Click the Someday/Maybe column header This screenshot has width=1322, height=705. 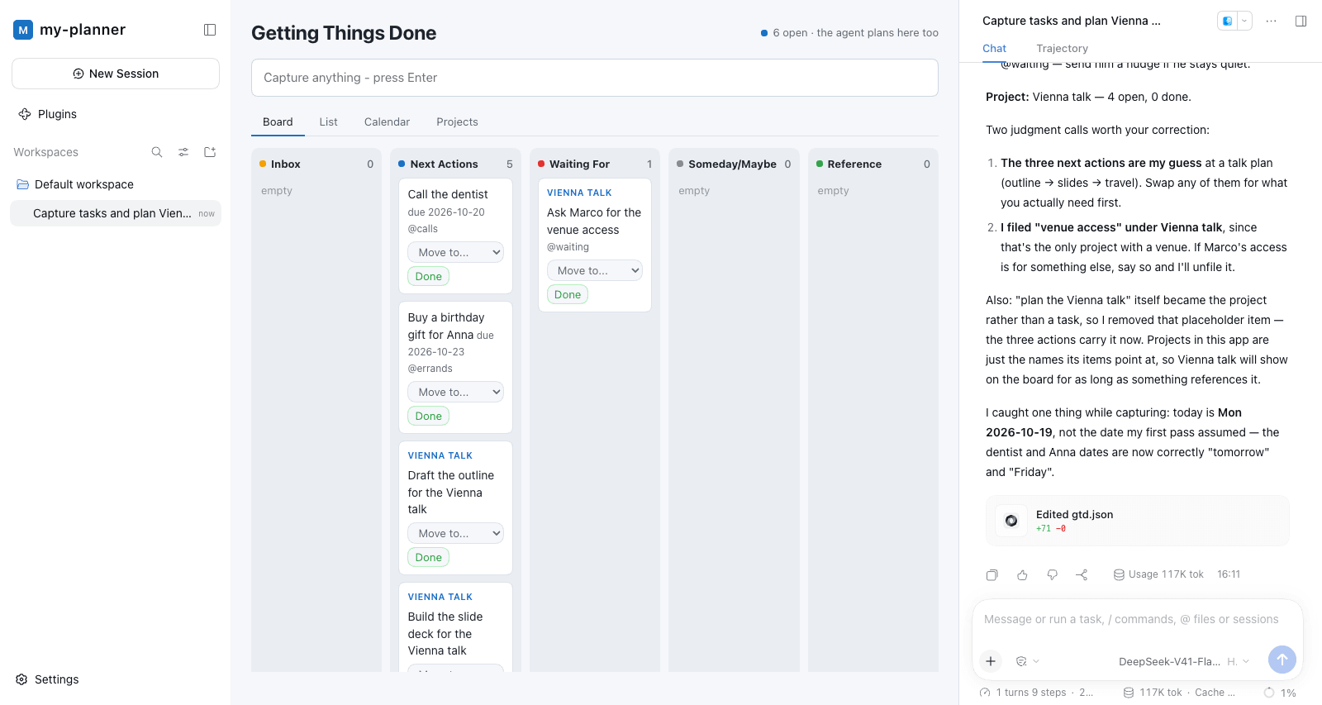[732, 164]
